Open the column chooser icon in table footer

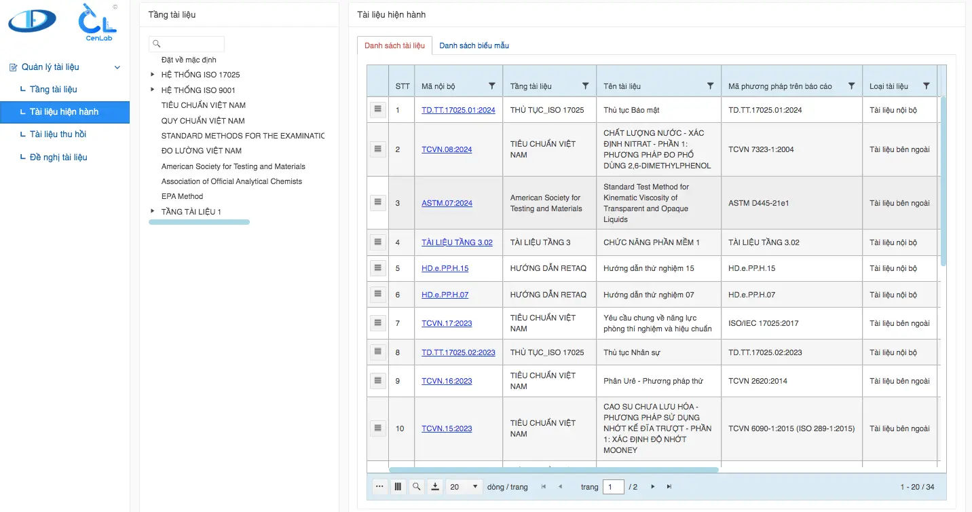click(398, 487)
